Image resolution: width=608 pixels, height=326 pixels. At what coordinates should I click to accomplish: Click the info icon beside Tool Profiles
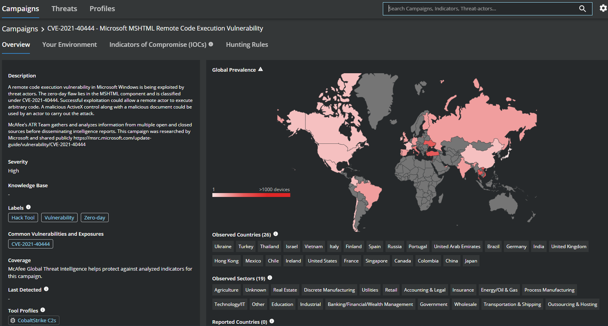click(43, 310)
